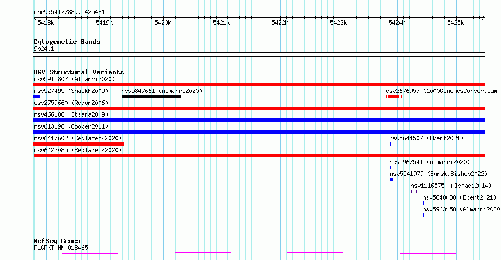The width and height of the screenshot is (501, 260).
Task: Click the nsv1116575 (Alsmadi2014) label
Action: [451, 186]
